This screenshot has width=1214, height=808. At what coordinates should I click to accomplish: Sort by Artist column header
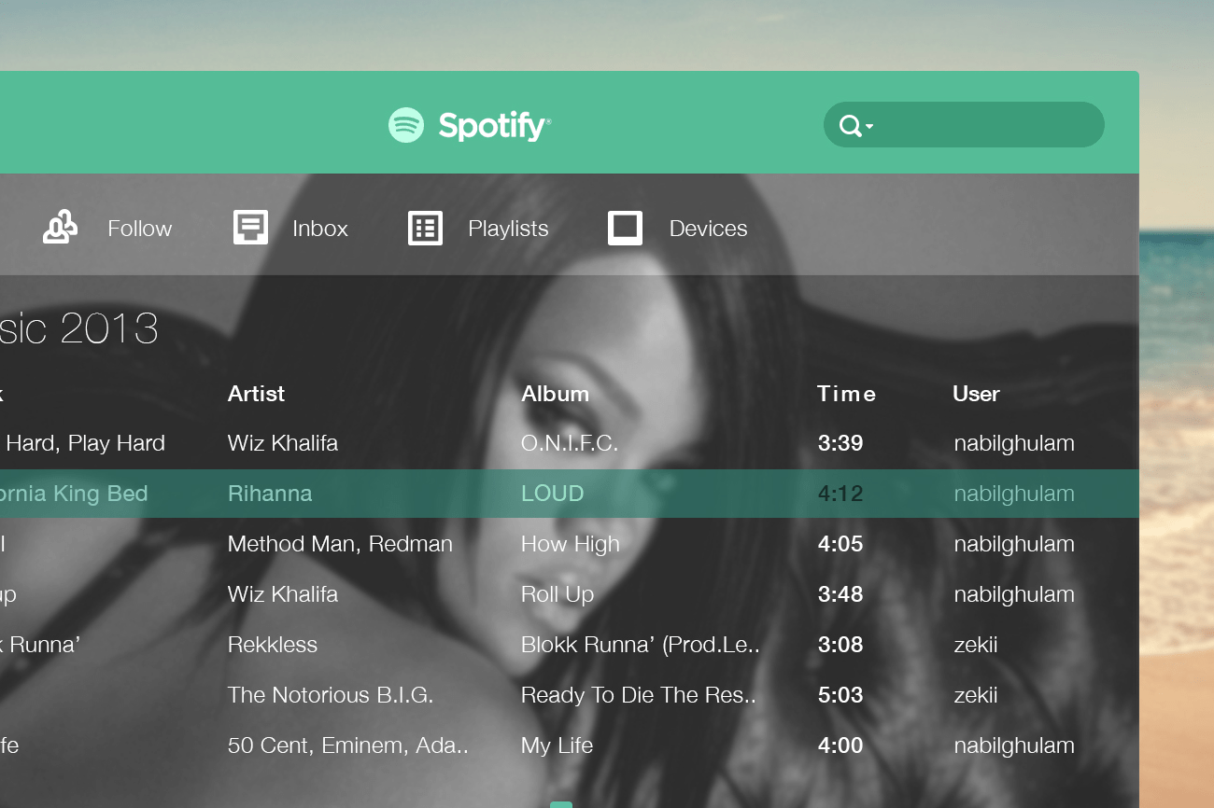point(256,394)
